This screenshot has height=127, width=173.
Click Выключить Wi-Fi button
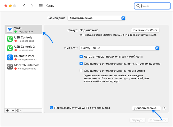click(x=145, y=30)
